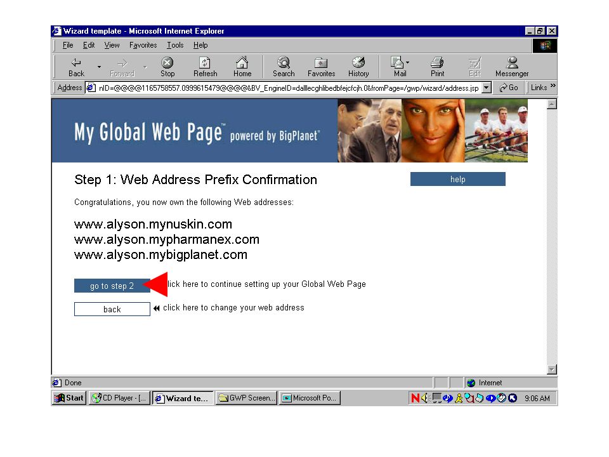
Task: Open the Forward history dropdown arrow
Action: click(x=145, y=67)
